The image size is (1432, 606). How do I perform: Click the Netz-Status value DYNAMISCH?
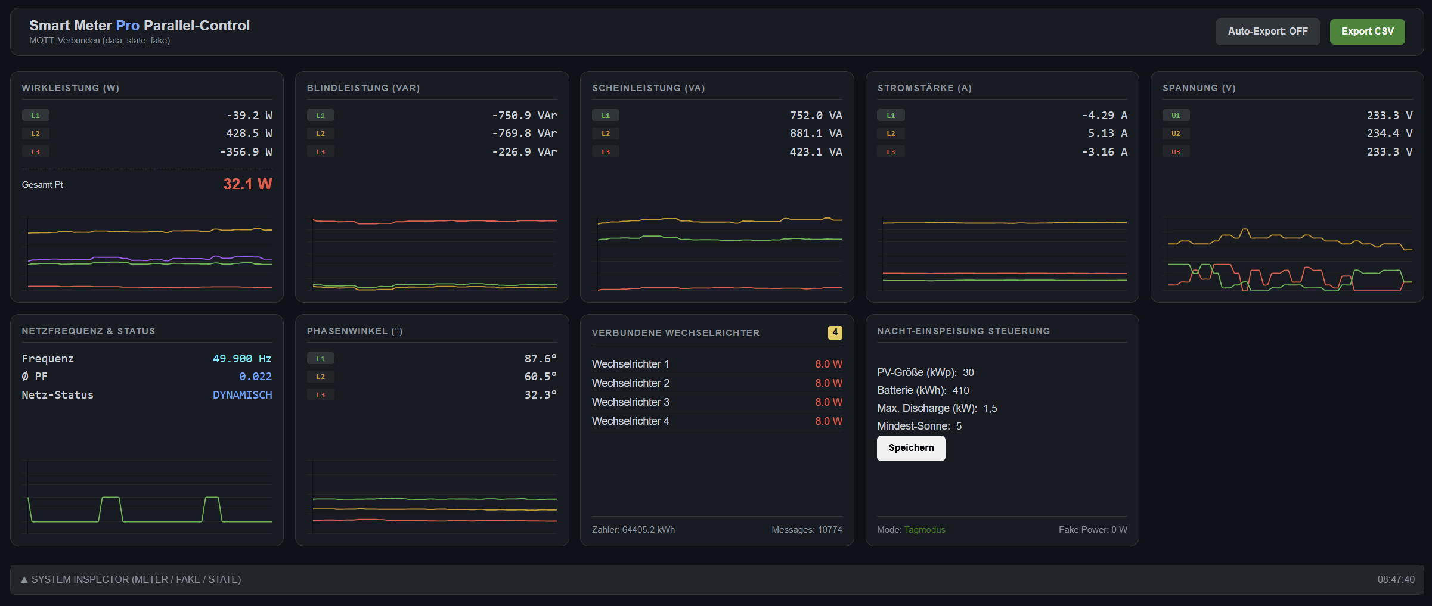pyautogui.click(x=242, y=395)
